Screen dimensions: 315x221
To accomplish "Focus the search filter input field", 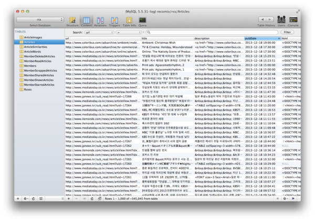I will click(212, 32).
